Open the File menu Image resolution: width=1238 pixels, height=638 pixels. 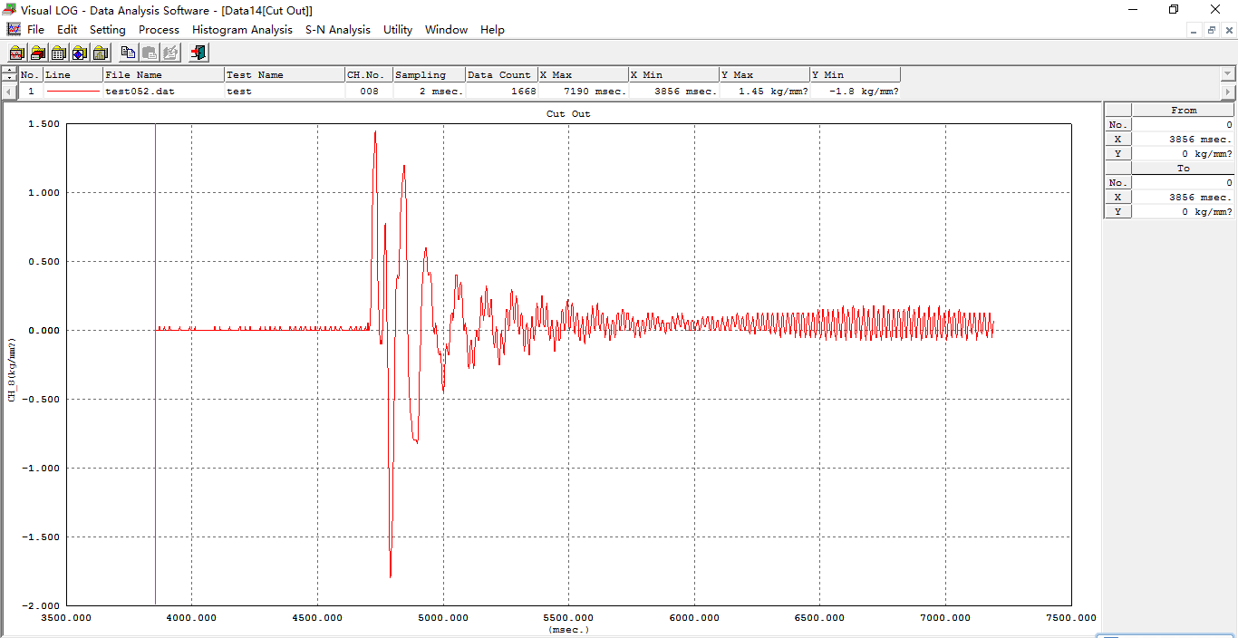tap(35, 30)
